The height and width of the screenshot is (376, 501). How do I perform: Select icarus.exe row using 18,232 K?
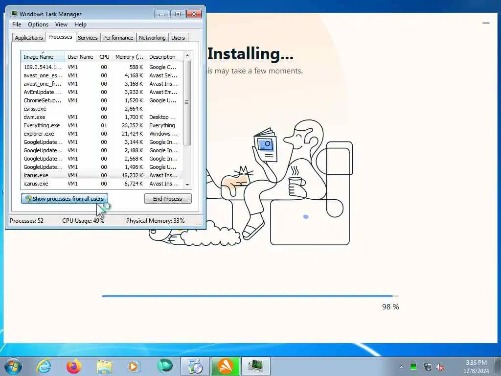point(102,175)
